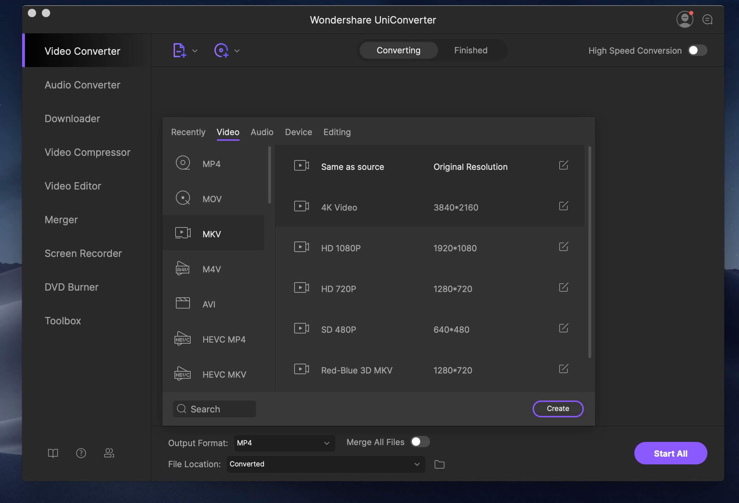Viewport: 739px width, 503px height.
Task: Open the community users icon
Action: point(109,453)
